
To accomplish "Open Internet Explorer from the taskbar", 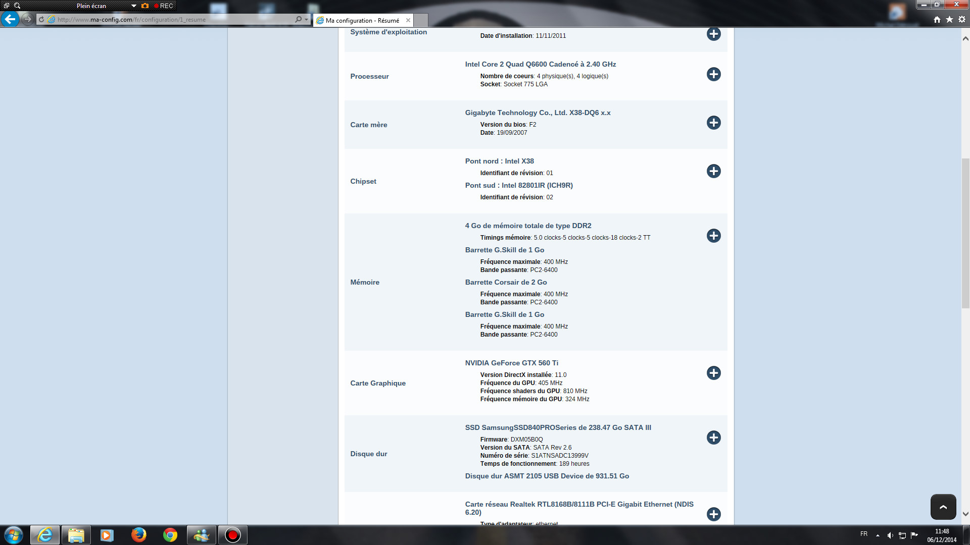I will click(45, 535).
